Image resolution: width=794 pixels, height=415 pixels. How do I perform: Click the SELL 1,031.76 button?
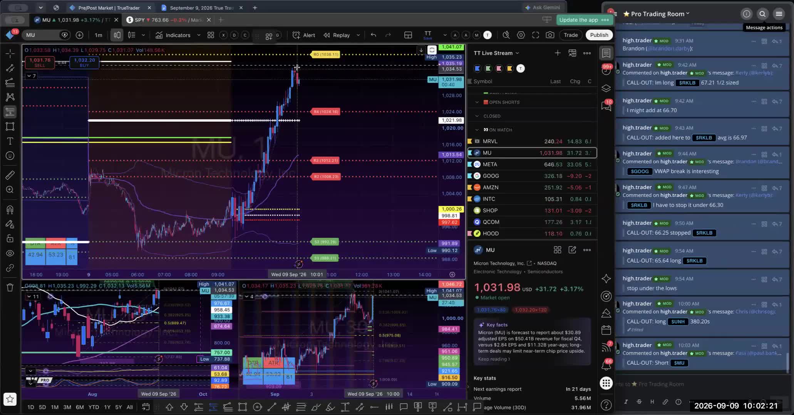click(40, 62)
